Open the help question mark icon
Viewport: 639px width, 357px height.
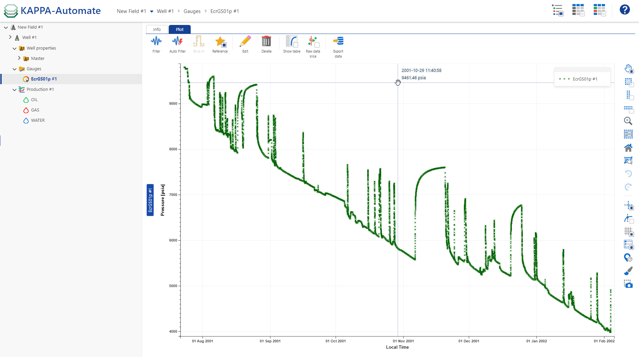pyautogui.click(x=625, y=10)
